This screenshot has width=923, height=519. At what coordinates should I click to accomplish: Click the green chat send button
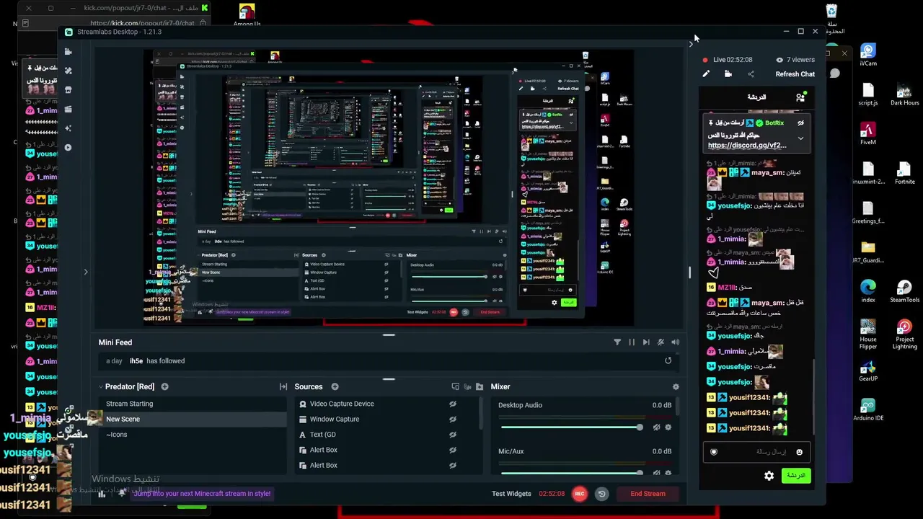point(795,476)
